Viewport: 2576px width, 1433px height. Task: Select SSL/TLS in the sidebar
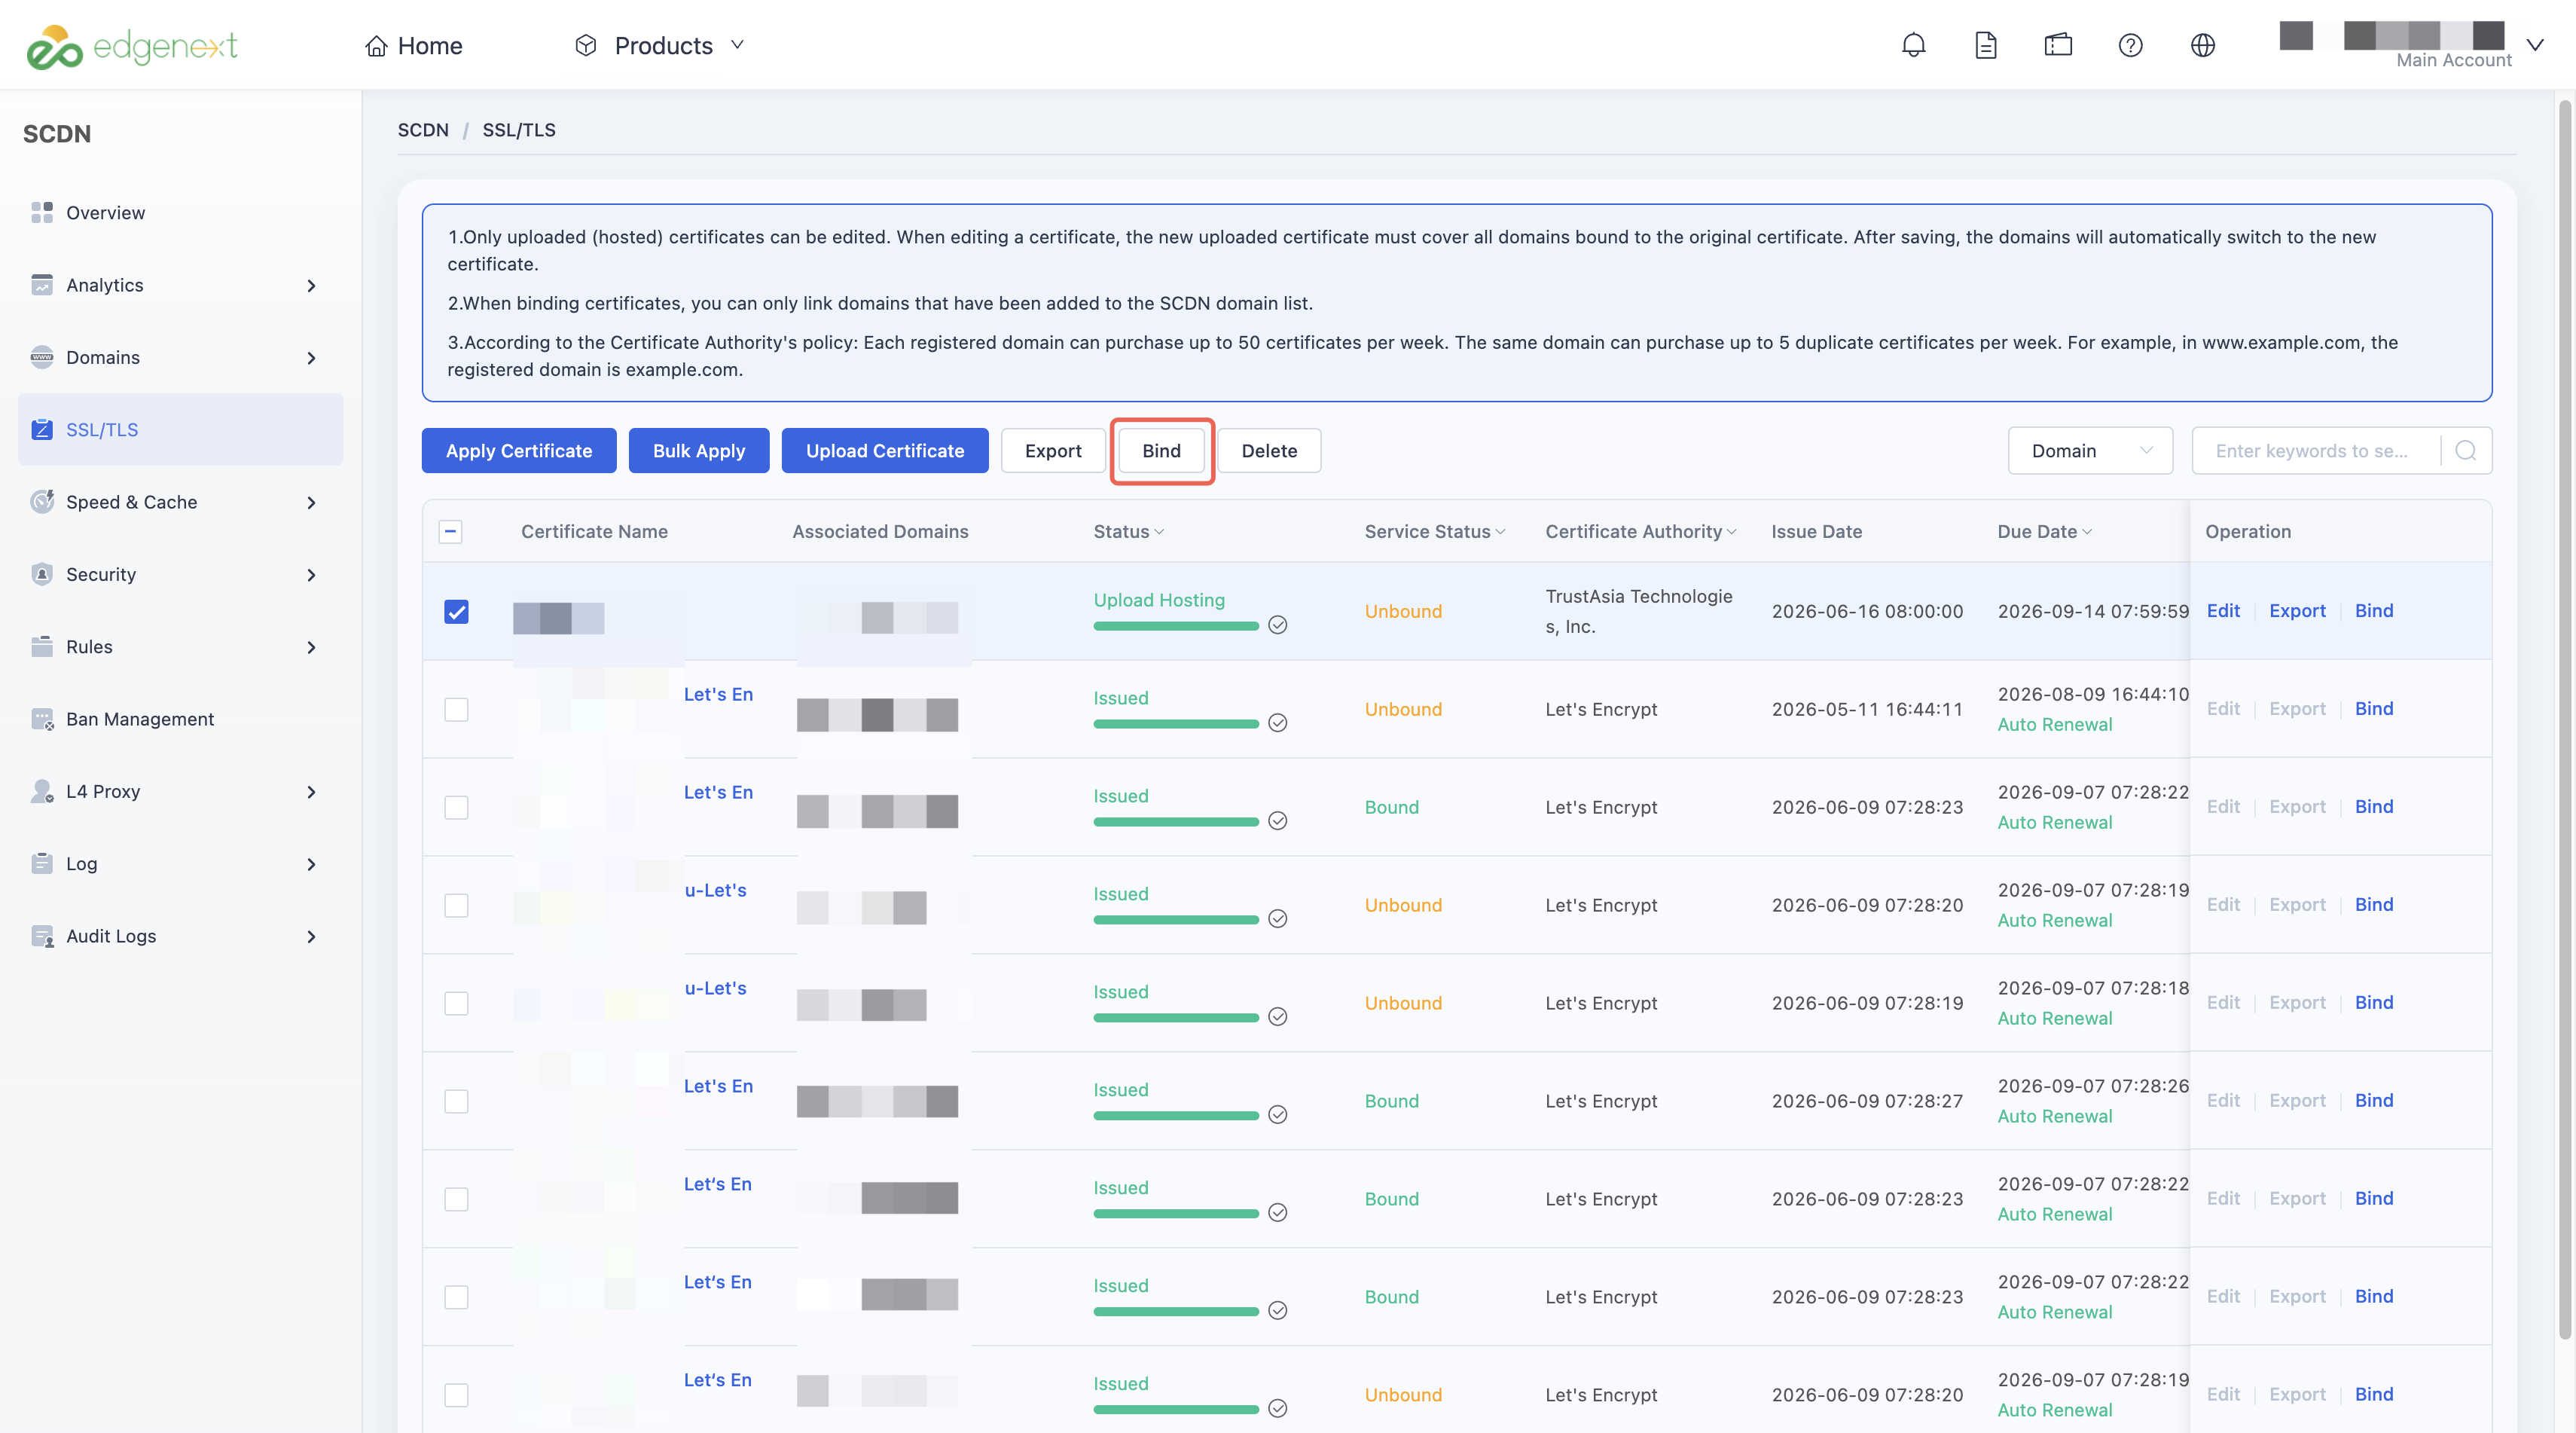coord(180,429)
